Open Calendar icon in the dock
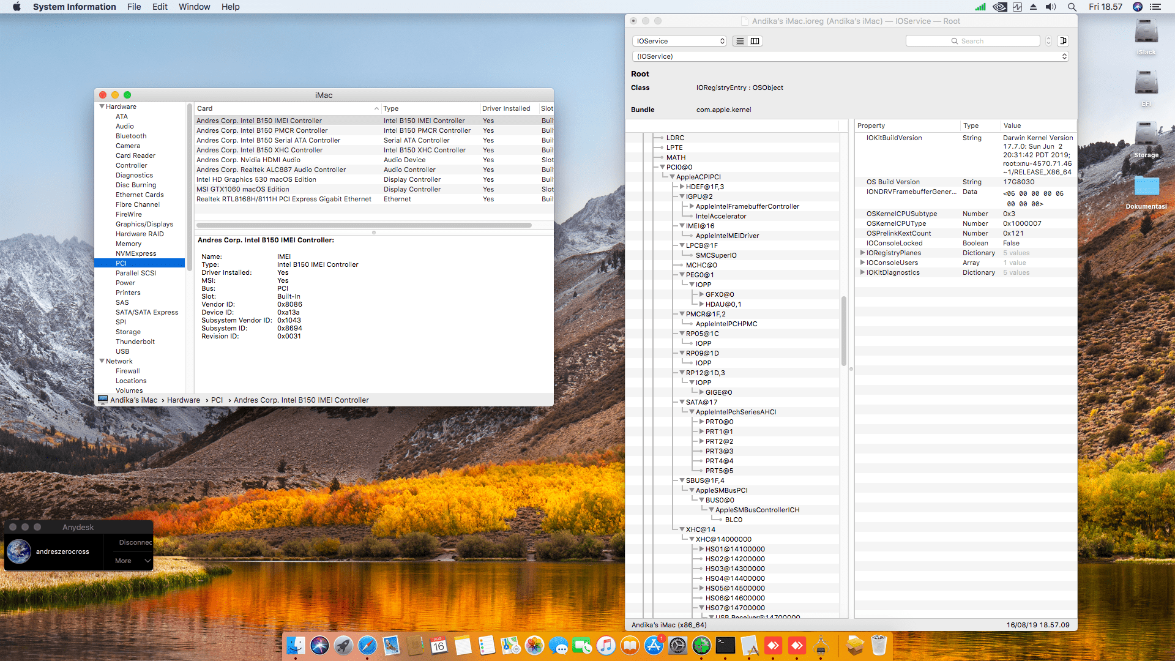The width and height of the screenshot is (1175, 661). 439,645
